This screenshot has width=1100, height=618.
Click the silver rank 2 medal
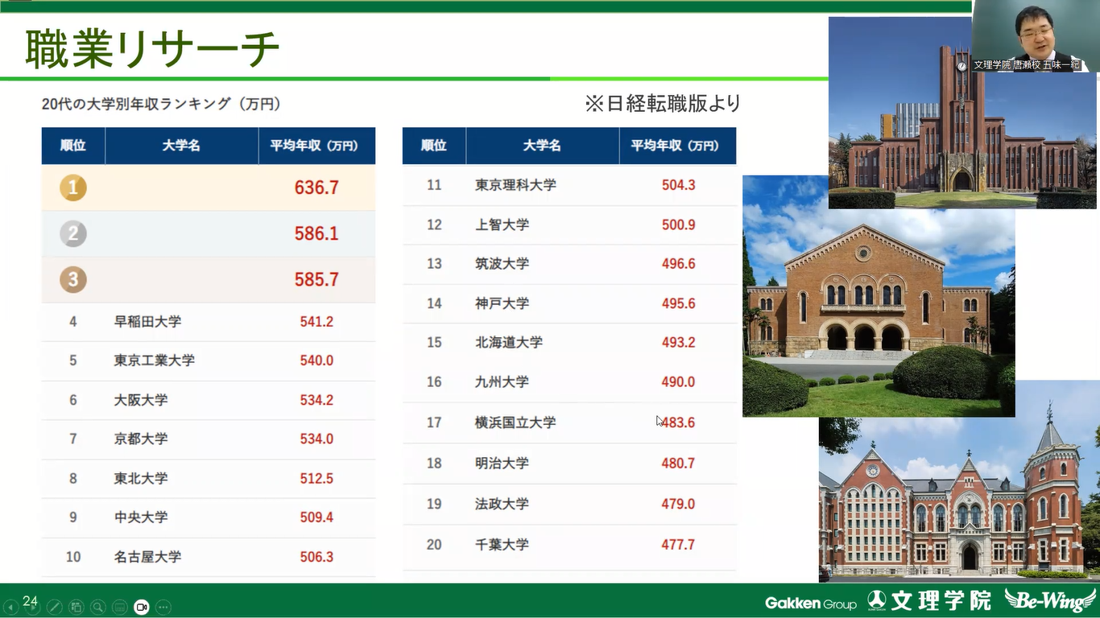tap(73, 233)
